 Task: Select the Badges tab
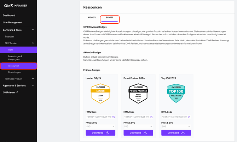pyautogui.click(x=110, y=17)
